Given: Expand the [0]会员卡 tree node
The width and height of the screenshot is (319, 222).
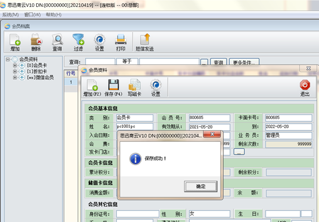Looking at the screenshot, I should pyautogui.click(x=14, y=65).
